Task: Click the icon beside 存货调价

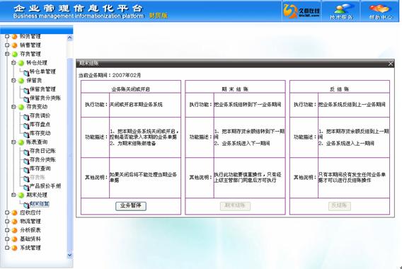Action: tap(26, 117)
